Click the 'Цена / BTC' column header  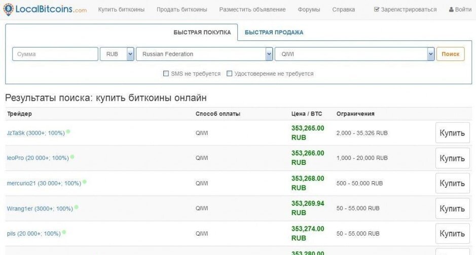click(x=307, y=114)
